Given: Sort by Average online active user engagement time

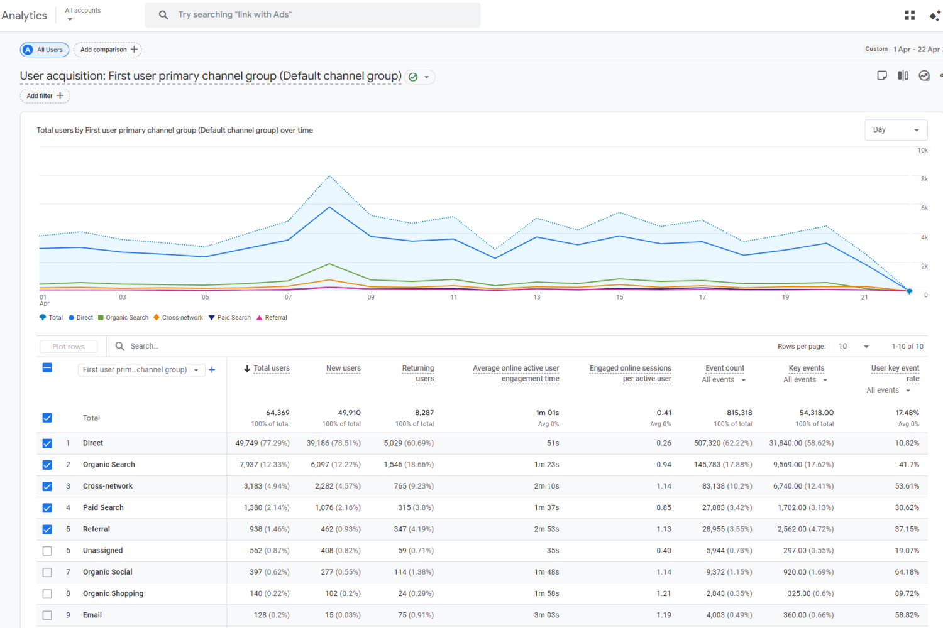Looking at the screenshot, I should (516, 374).
